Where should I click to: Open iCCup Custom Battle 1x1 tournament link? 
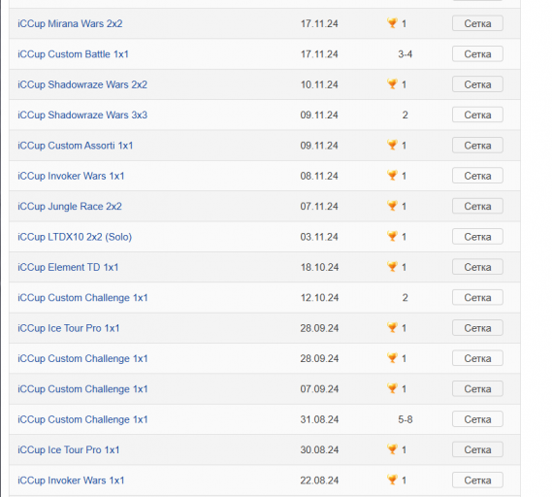coord(73,54)
